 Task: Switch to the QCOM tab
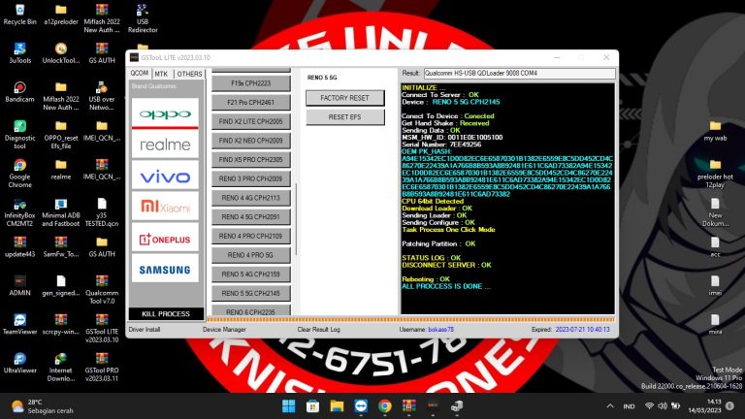coord(140,73)
